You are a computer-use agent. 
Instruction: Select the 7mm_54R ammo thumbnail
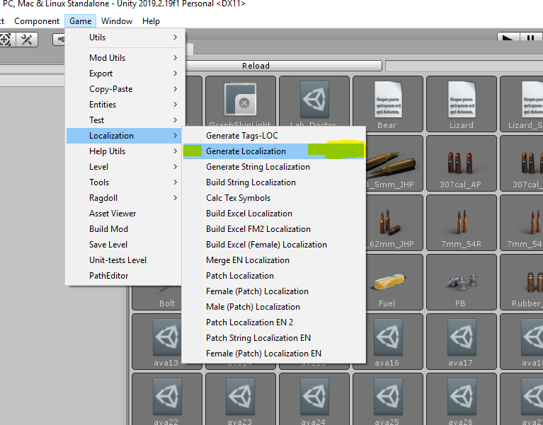coord(462,223)
